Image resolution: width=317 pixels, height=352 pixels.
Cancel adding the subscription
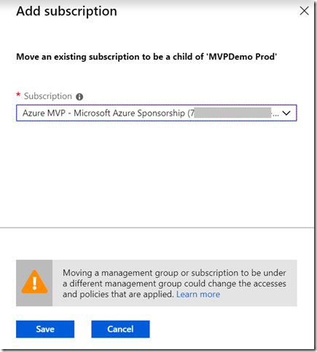click(120, 329)
